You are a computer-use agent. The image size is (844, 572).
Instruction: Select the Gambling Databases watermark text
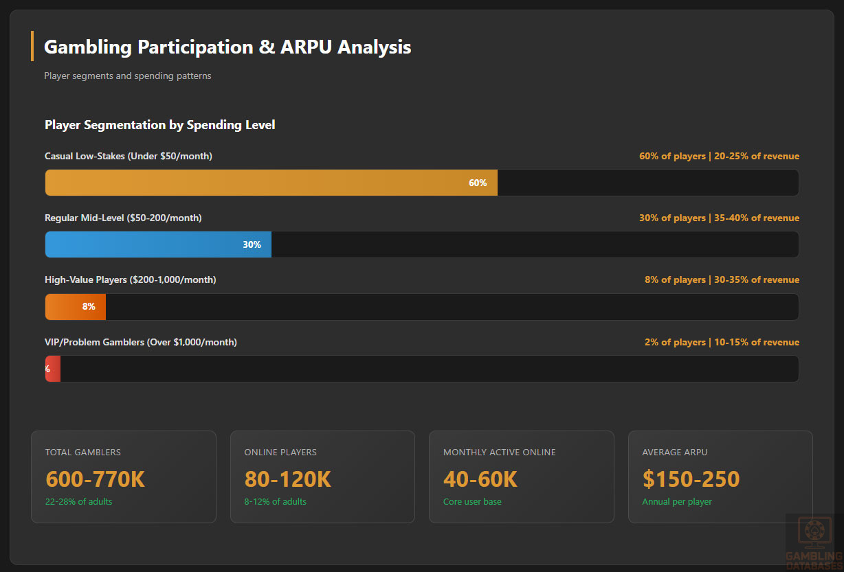coord(813,560)
